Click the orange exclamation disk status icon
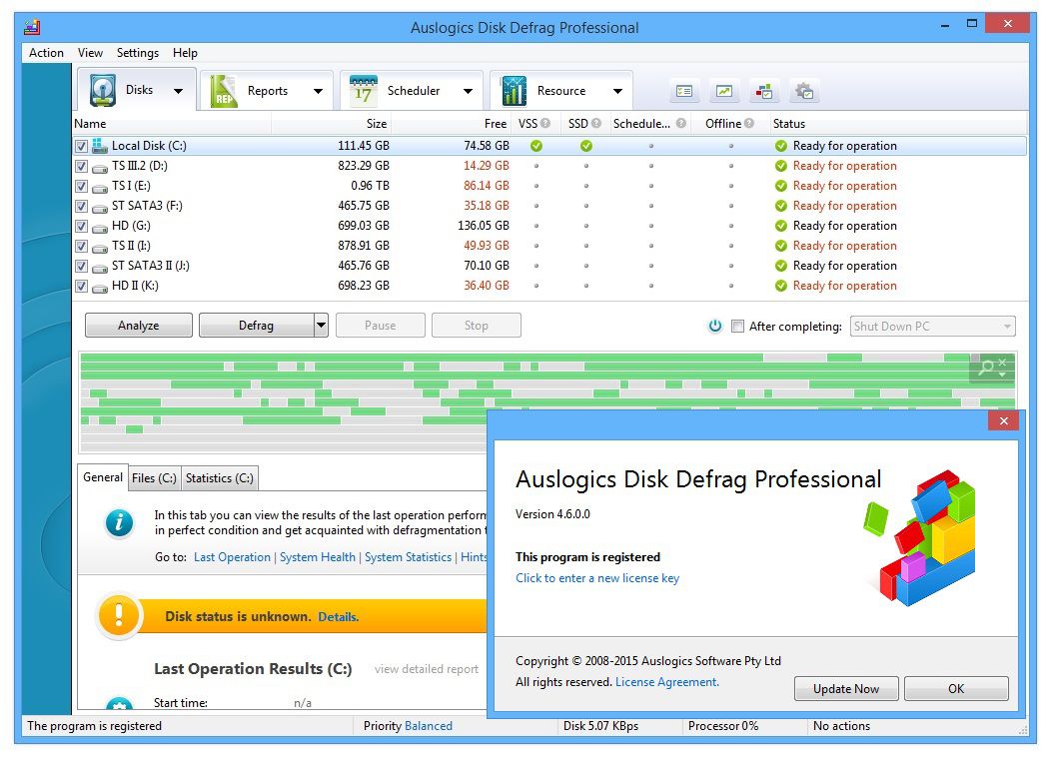This screenshot has height=760, width=1050. (119, 615)
